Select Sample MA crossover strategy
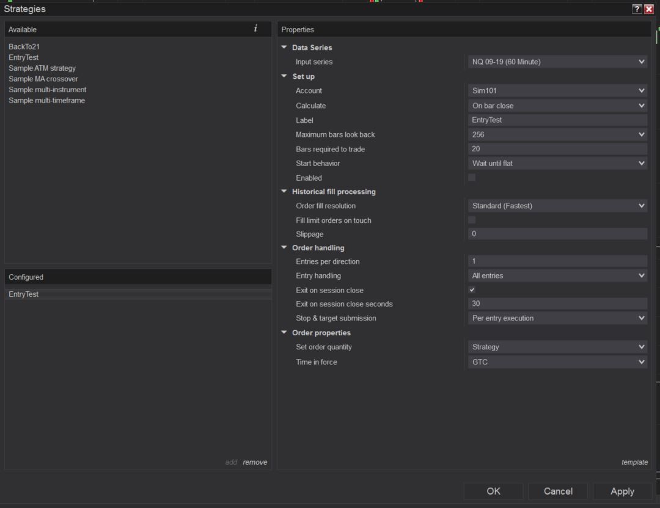The width and height of the screenshot is (660, 508). point(43,79)
